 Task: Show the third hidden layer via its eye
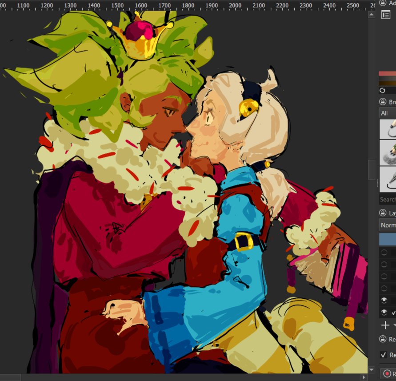[x=384, y=276]
